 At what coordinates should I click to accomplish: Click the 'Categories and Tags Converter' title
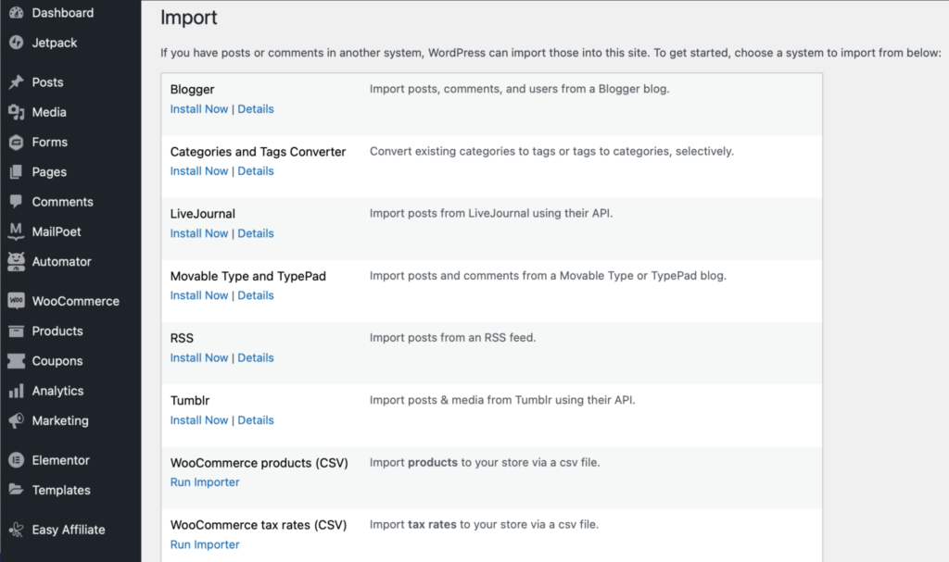(258, 152)
